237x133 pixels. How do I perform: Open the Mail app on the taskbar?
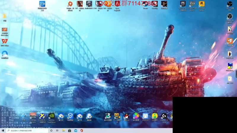pyautogui.click(x=76, y=131)
